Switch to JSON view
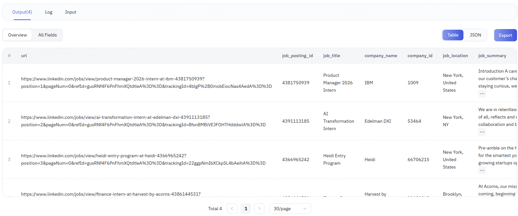518x216 pixels. [475, 35]
